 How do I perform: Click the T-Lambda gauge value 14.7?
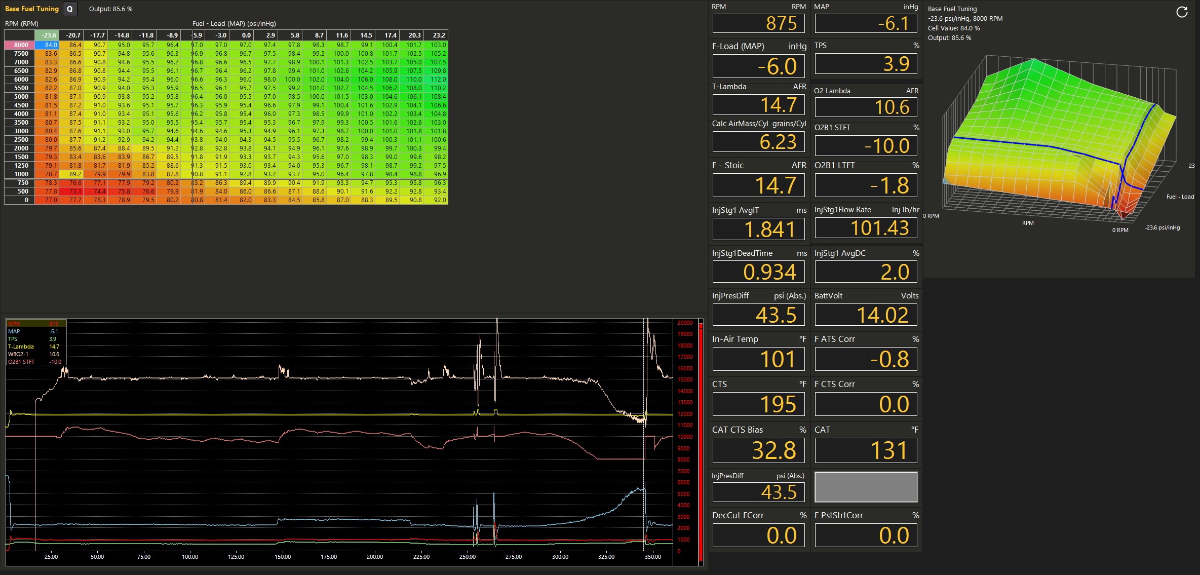[x=758, y=105]
